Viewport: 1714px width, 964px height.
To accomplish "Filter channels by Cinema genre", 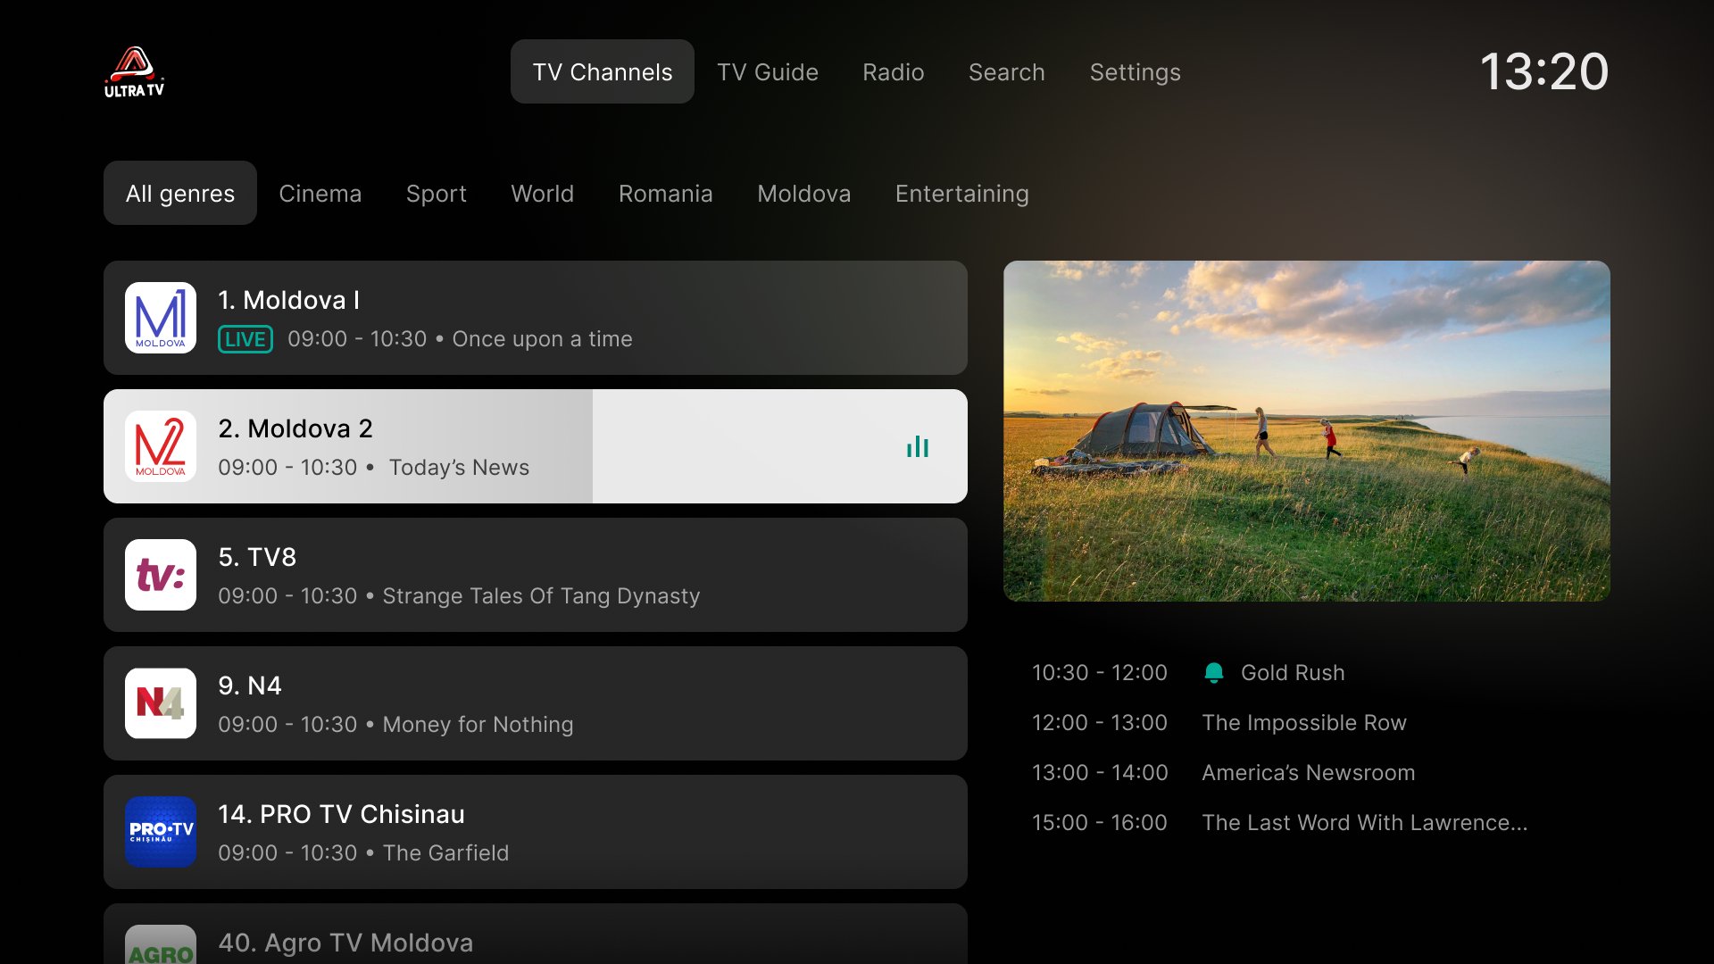I will pyautogui.click(x=320, y=193).
